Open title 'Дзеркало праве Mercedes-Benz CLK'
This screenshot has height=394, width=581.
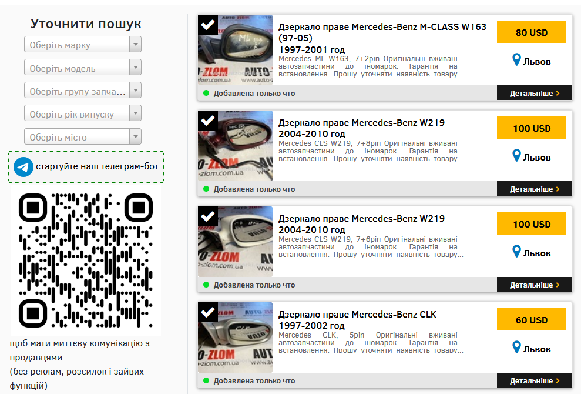click(x=357, y=315)
